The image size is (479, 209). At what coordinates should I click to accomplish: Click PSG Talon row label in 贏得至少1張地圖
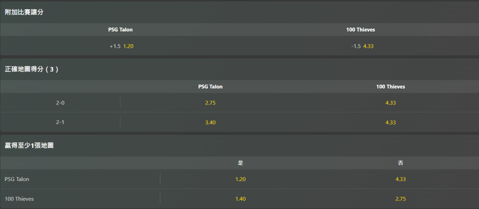[x=17, y=179]
